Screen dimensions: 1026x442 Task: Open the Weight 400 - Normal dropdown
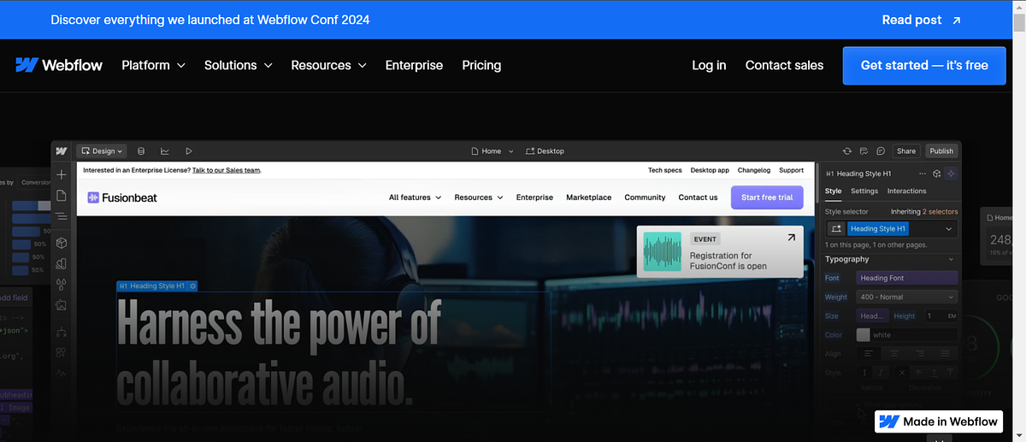coord(906,297)
